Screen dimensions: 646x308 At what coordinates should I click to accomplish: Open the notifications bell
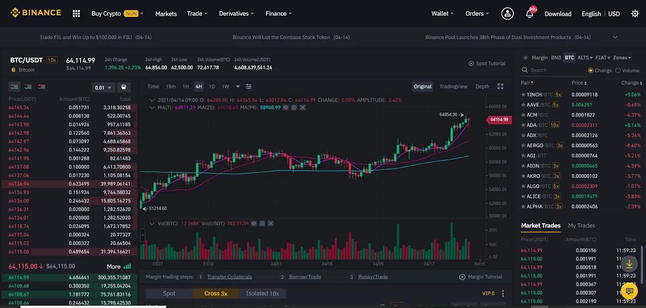[x=530, y=13]
